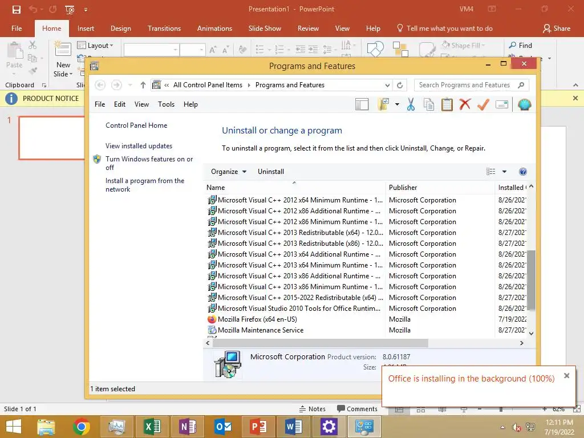
Task: Click the Notes button in status bar
Action: (x=312, y=409)
